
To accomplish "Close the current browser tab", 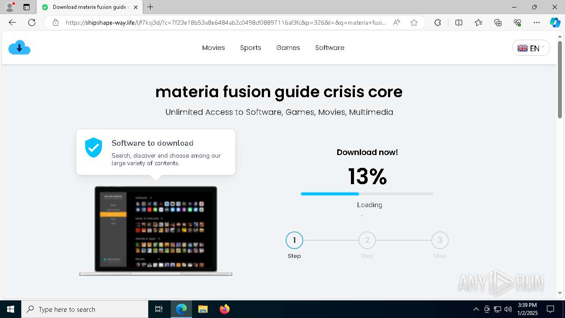I will tap(136, 7).
